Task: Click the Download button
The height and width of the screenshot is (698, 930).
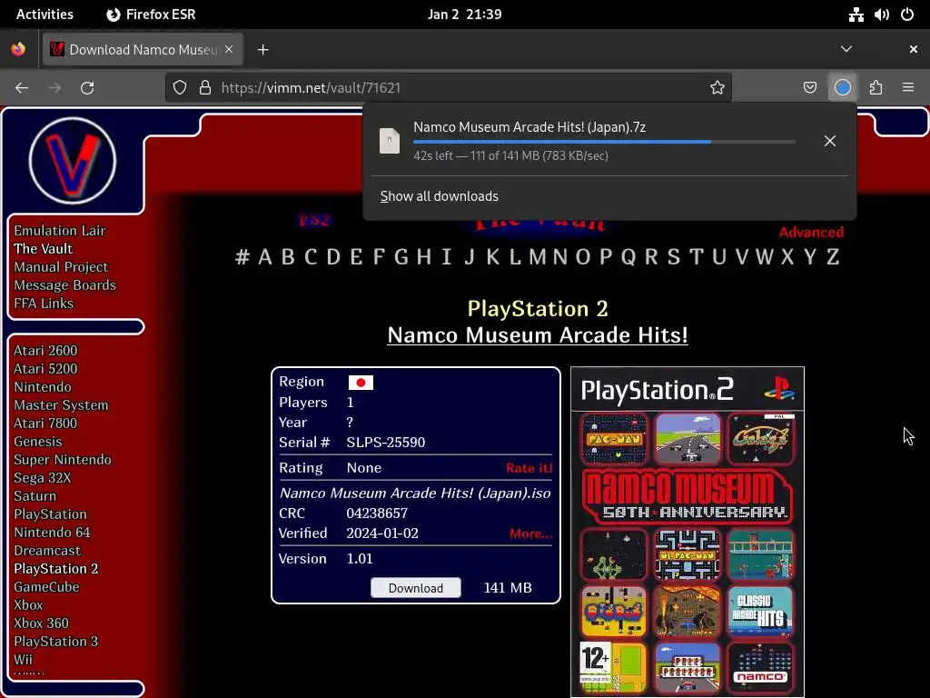Action: click(x=416, y=588)
